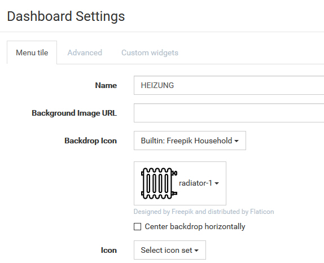The height and width of the screenshot is (263, 324).
Task: Open the radiator-1 icon picker dropdown
Action: [180, 183]
